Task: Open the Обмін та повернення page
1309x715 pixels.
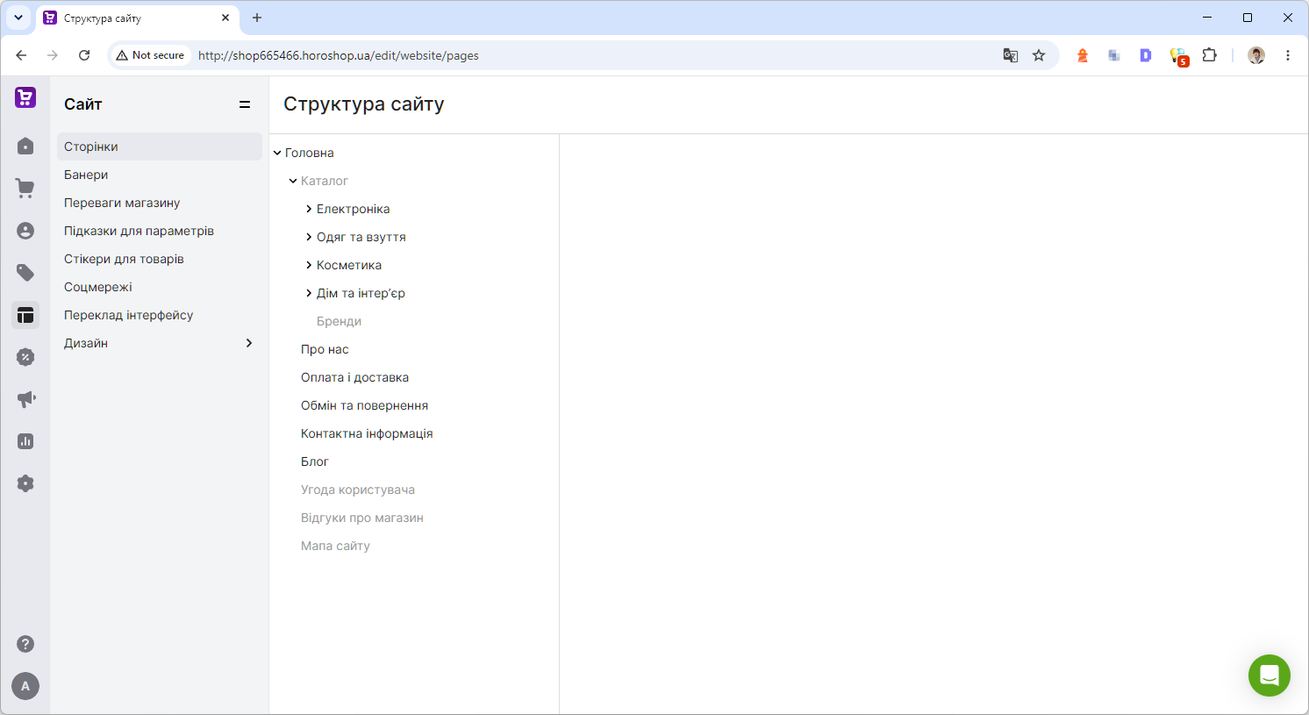Action: point(364,405)
